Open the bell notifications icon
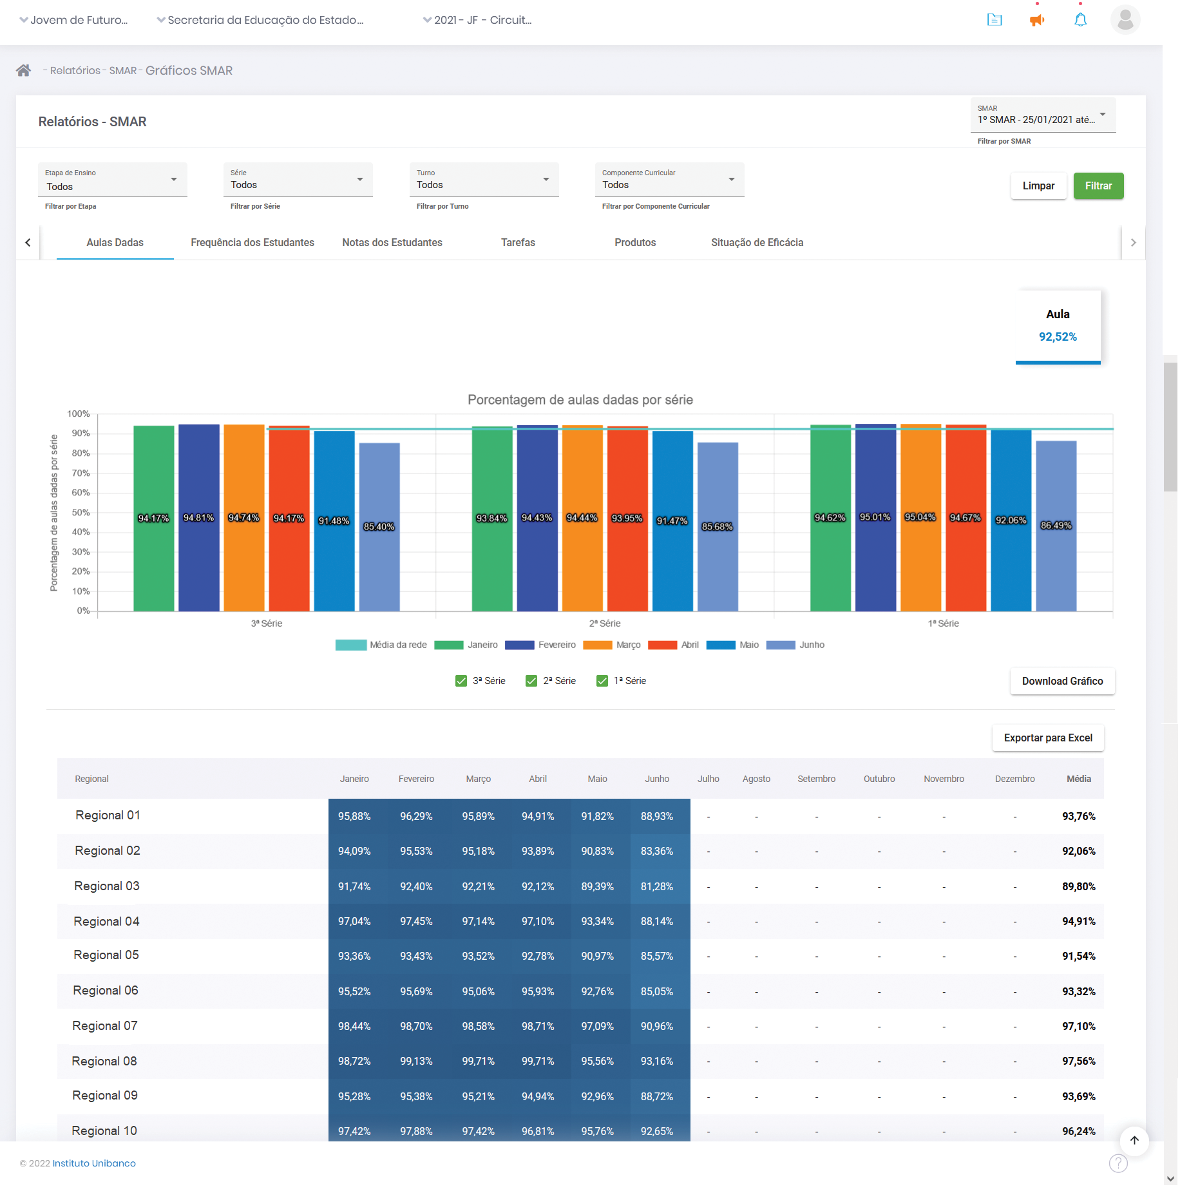 [x=1080, y=20]
